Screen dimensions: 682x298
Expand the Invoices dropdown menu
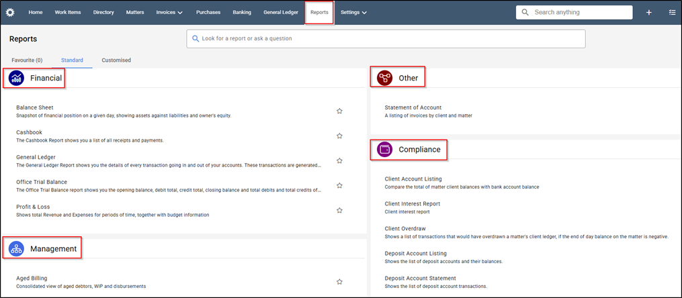click(x=169, y=13)
